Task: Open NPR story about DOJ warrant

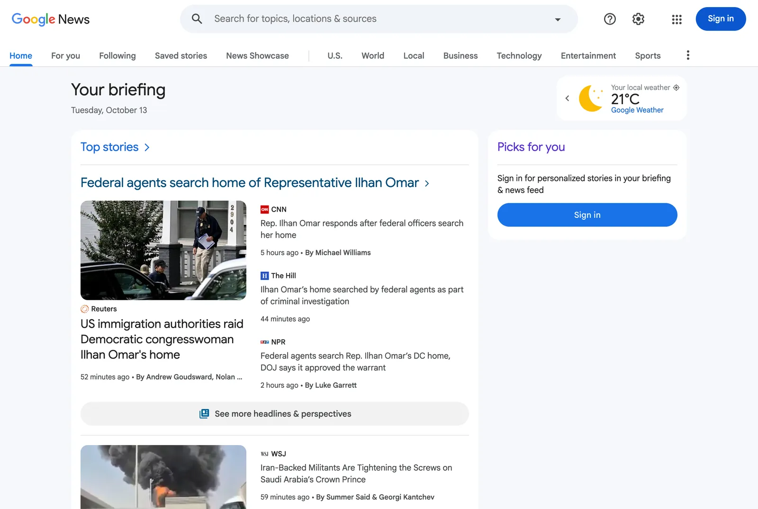Action: (x=355, y=362)
